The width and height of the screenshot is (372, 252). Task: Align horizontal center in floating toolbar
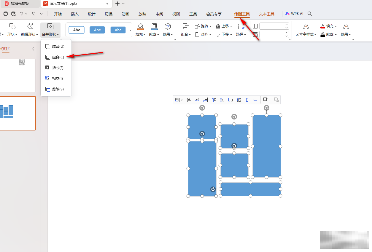click(x=197, y=100)
